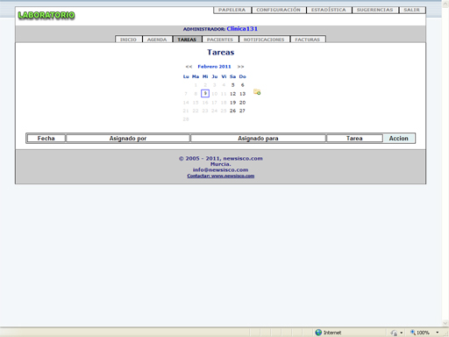Click the Asignado por column header
449x337 pixels.
pyautogui.click(x=128, y=139)
